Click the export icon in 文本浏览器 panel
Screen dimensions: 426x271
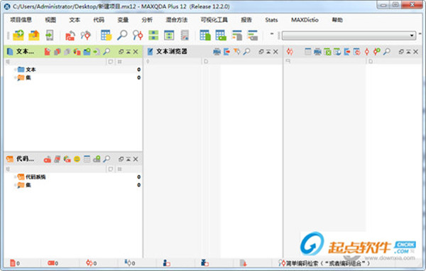coord(227,52)
